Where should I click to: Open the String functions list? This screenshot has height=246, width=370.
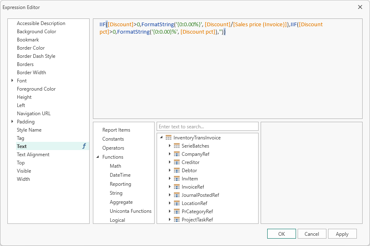pos(116,193)
